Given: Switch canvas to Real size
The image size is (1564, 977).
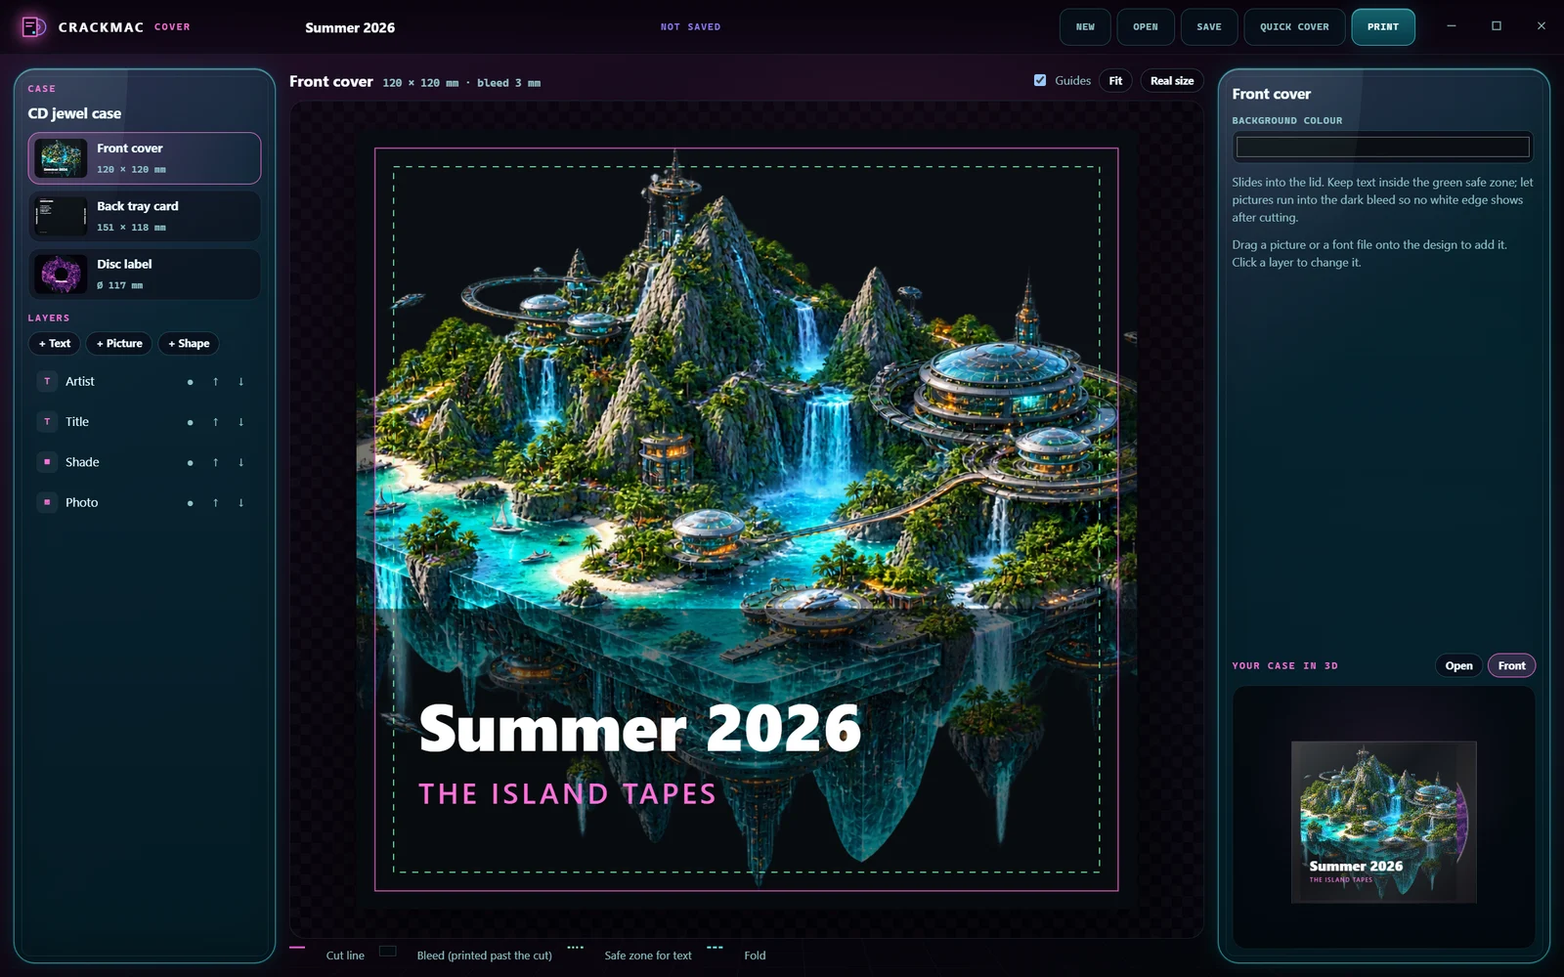Looking at the screenshot, I should 1171,81.
